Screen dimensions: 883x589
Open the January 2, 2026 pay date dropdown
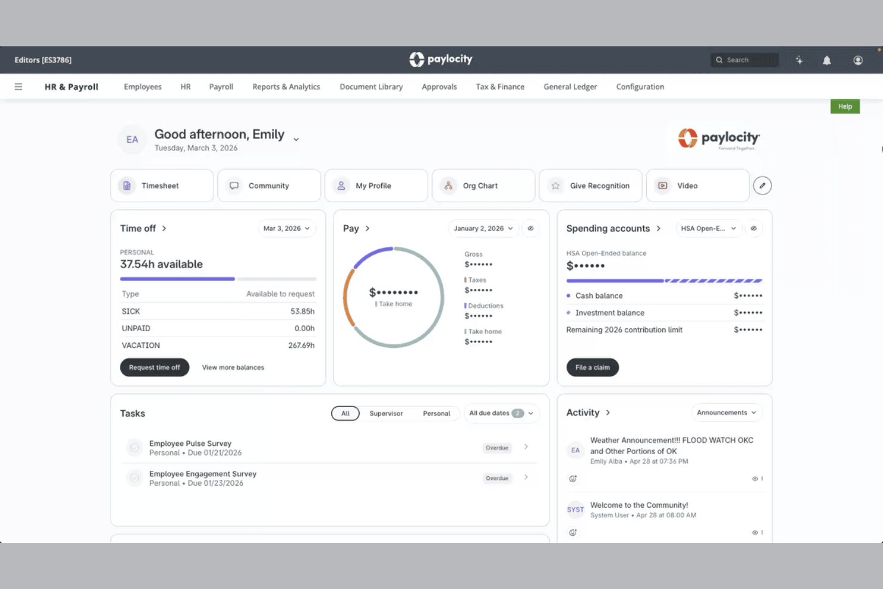tap(483, 229)
